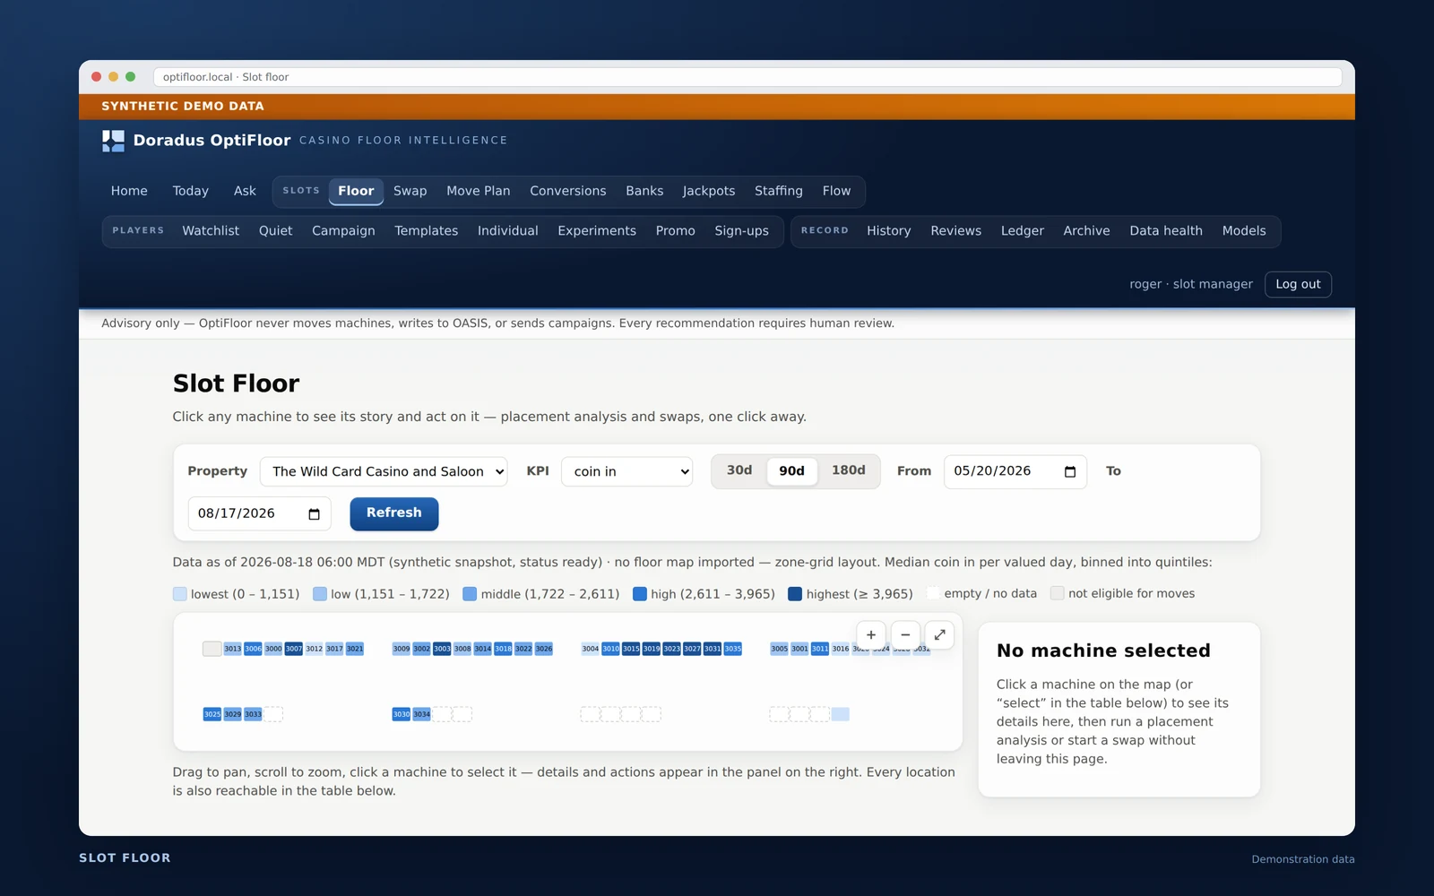Screen dimensions: 1434x896
Task: Select machine 3005 on the floor map
Action: point(780,649)
